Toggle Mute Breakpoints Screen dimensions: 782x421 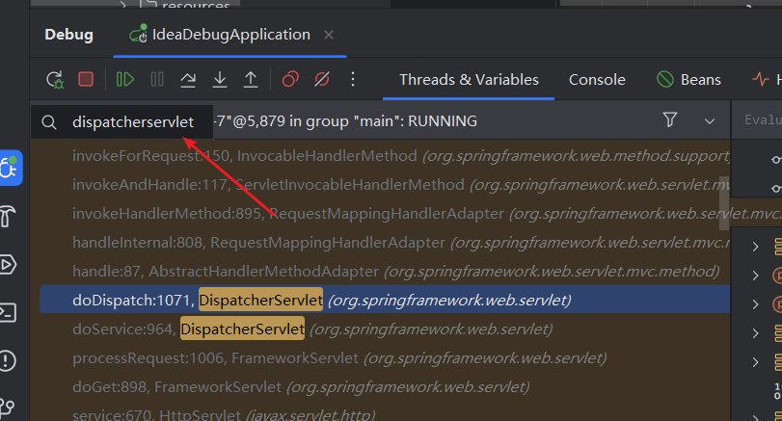coord(322,80)
